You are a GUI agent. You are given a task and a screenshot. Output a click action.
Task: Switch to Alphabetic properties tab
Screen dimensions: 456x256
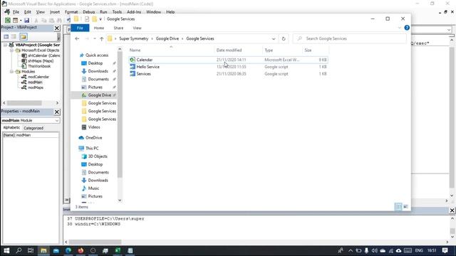coord(11,128)
